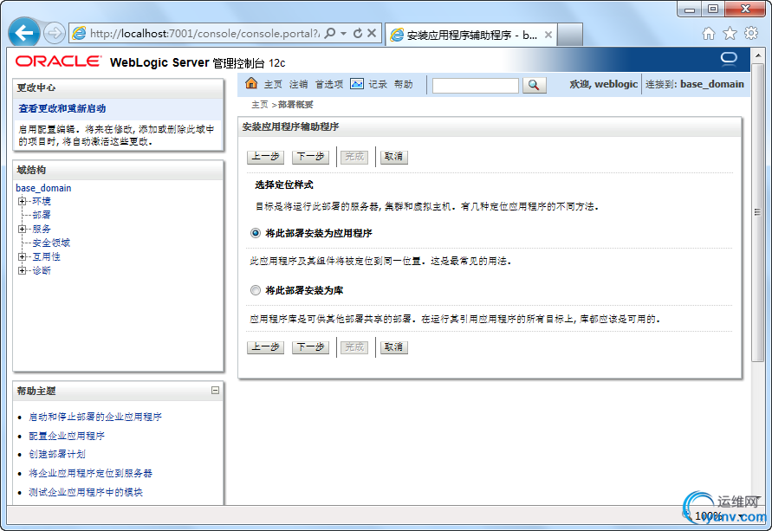This screenshot has height=531, width=772.
Task: Click the browser forward arrow
Action: coord(55,33)
